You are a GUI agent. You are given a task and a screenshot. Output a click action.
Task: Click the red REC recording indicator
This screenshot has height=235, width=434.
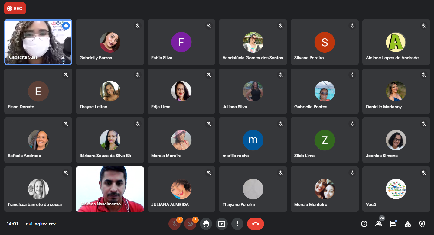pyautogui.click(x=15, y=8)
